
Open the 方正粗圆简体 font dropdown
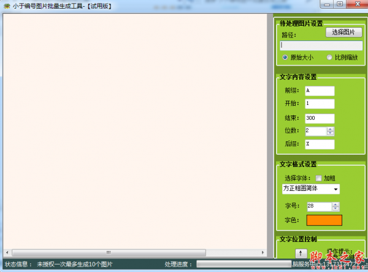[x=311, y=189]
